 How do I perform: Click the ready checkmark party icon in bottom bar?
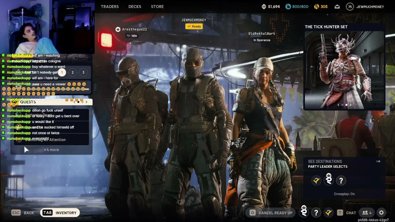[328, 213]
